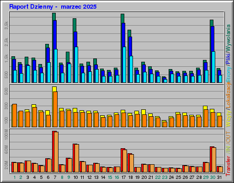The image size is (234, 183).
Task: Select the orange "Lokalizacje" legend label
Action: pyautogui.click(x=229, y=95)
